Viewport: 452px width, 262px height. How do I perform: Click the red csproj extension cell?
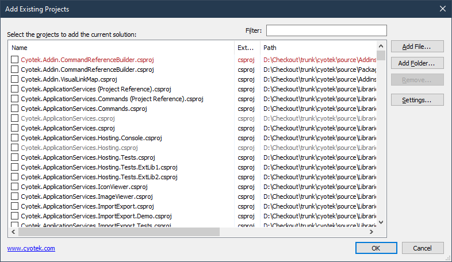(246, 60)
